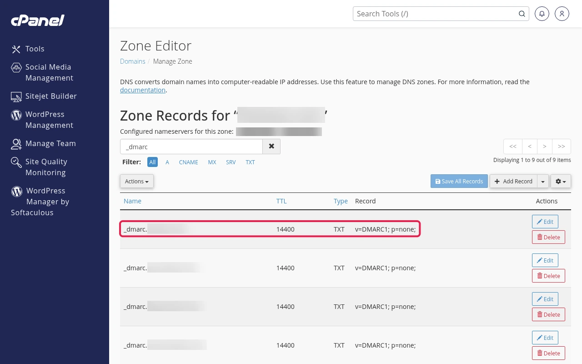
Task: Select the All filter
Action: (x=152, y=162)
